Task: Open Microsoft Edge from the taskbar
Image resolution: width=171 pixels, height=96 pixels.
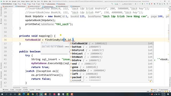Action: click(x=24, y=94)
